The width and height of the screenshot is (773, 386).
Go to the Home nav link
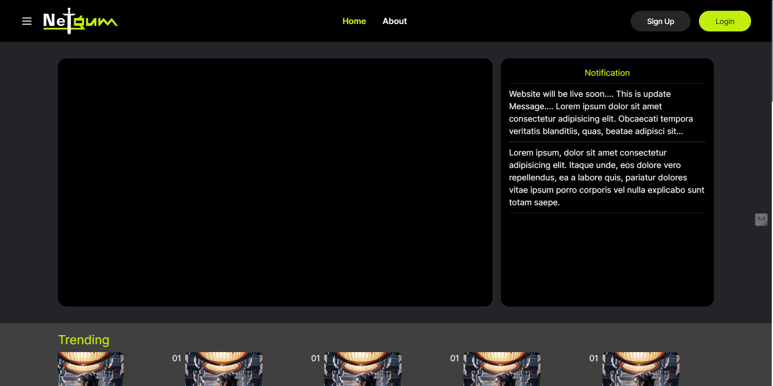(354, 21)
